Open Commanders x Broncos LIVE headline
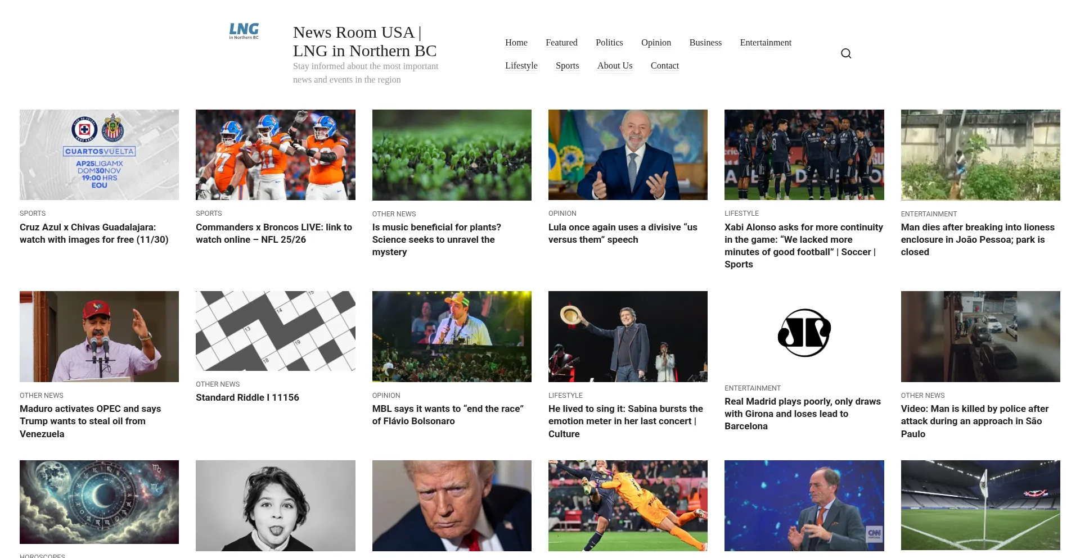This screenshot has width=1080, height=558. coord(274,233)
